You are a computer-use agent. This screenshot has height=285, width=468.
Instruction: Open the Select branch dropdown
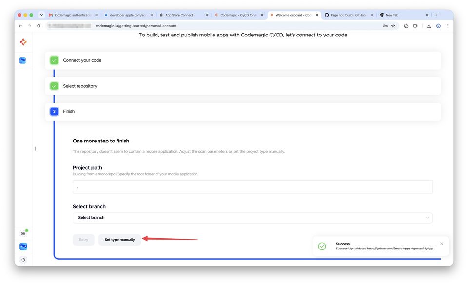click(253, 218)
